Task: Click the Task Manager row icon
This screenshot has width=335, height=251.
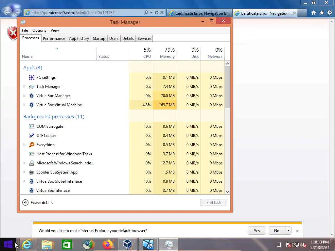Action: (32, 87)
